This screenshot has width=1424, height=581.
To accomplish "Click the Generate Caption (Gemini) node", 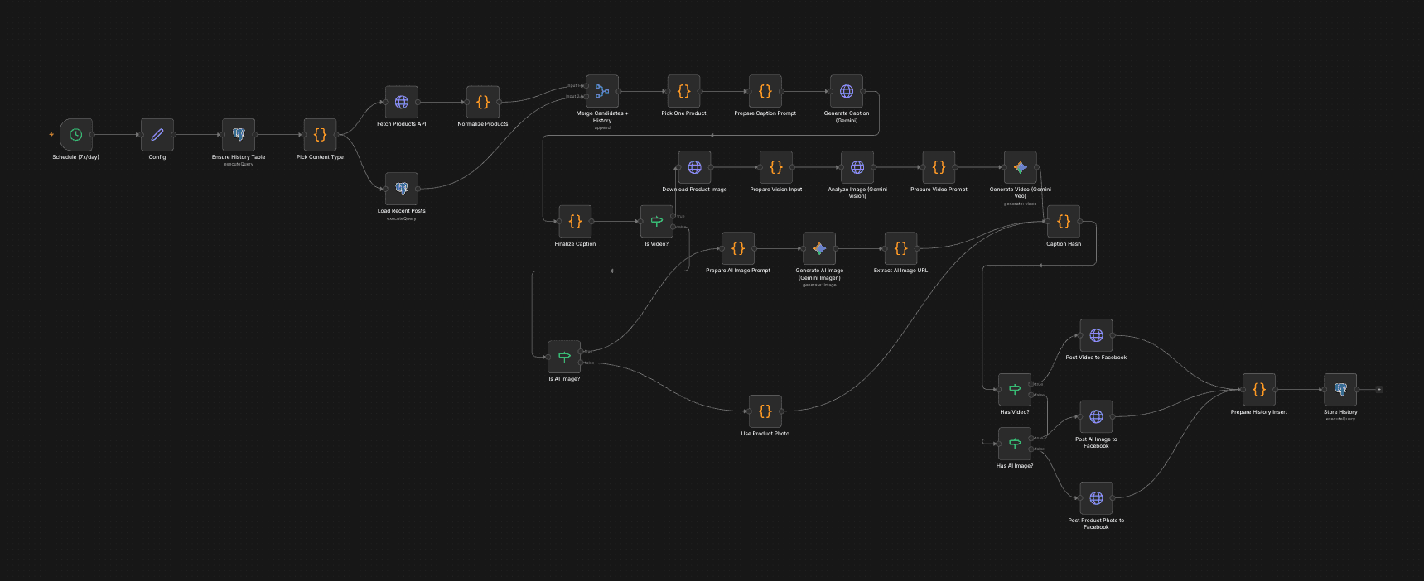I will coord(847,92).
